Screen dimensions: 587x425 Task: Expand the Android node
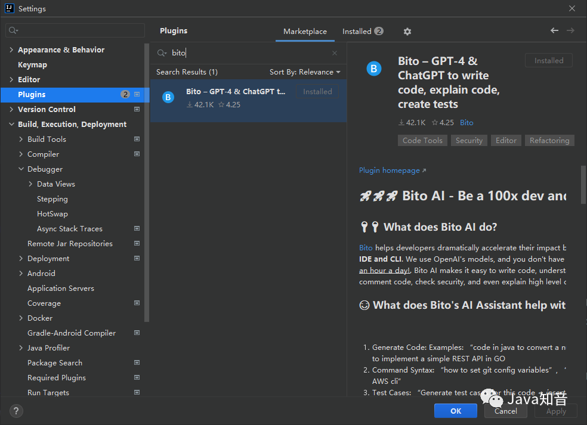pos(21,273)
